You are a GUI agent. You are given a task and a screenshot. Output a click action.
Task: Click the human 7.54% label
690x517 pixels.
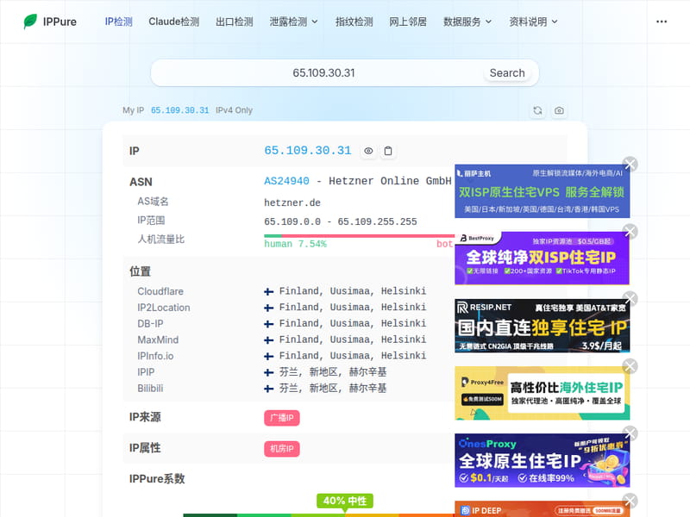coord(295,244)
